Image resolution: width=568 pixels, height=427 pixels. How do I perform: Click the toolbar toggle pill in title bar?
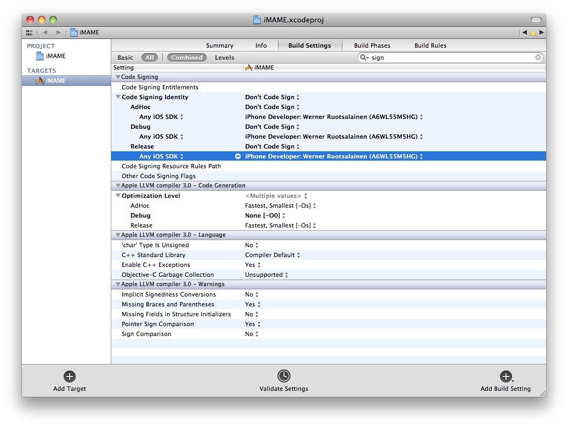(x=536, y=20)
